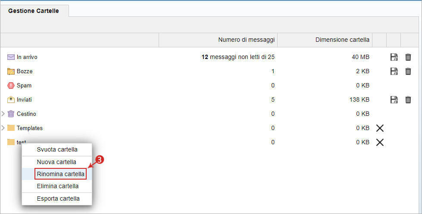Click the save icon in the Inviati row
The height and width of the screenshot is (214, 422).
pyautogui.click(x=394, y=100)
